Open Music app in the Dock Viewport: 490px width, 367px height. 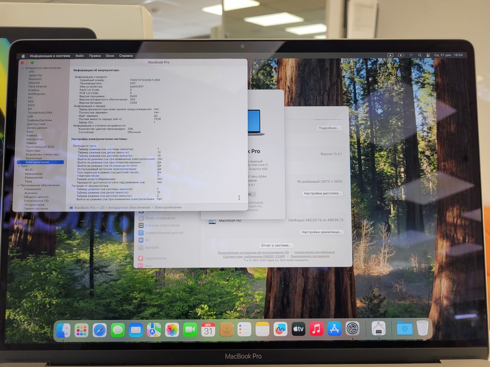tap(316, 329)
